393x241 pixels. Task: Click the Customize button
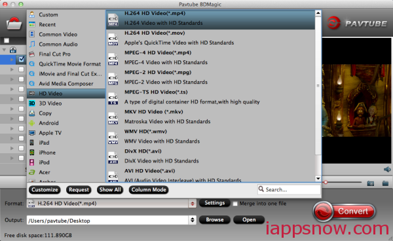pyautogui.click(x=45, y=190)
